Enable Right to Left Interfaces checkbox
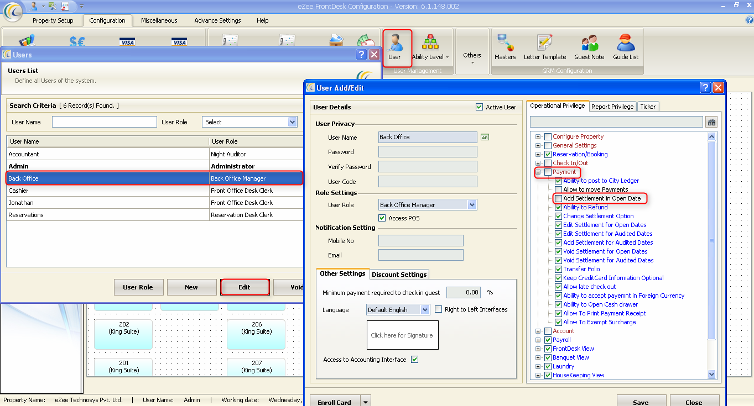Image resolution: width=754 pixels, height=406 pixels. [x=439, y=309]
